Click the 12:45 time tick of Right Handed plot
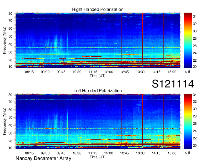The height and width of the screenshot is (162, 200). tap(124, 72)
